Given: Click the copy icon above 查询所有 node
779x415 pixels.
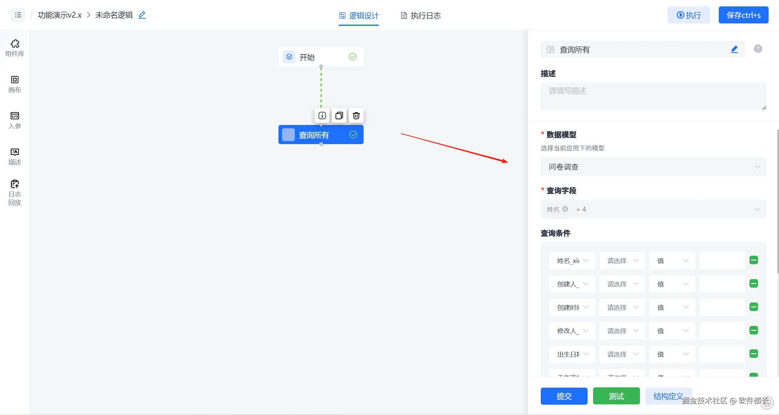Looking at the screenshot, I should coord(339,116).
